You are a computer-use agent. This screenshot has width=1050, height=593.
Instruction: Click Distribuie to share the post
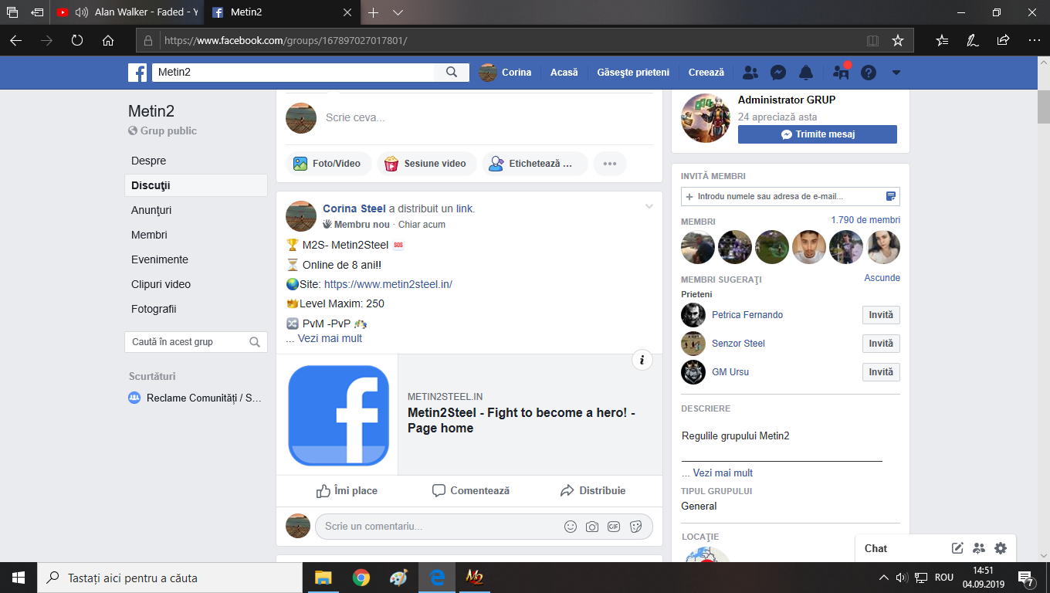tap(593, 490)
